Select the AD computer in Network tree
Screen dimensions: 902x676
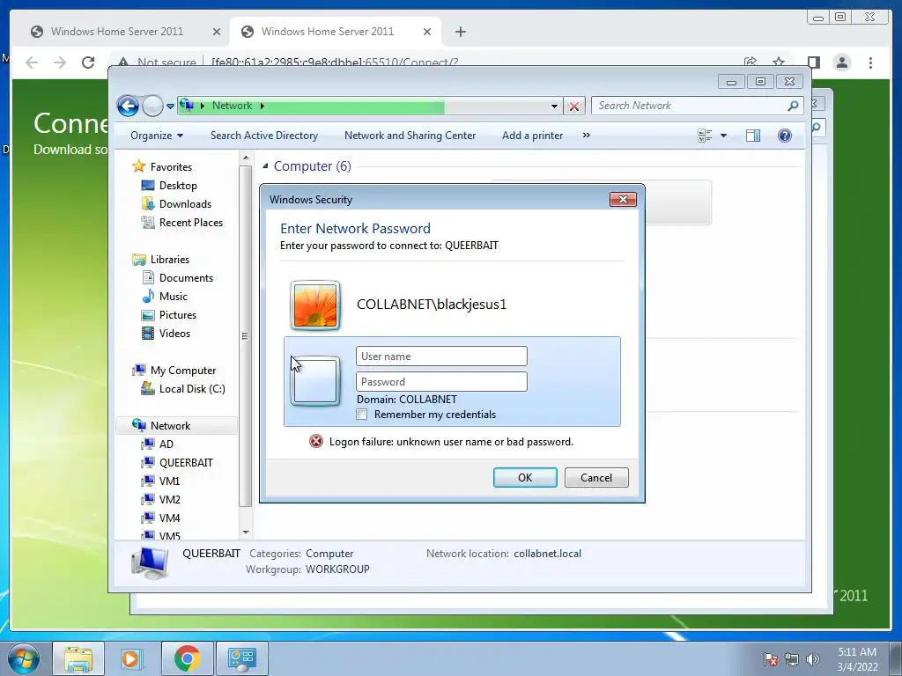166,445
